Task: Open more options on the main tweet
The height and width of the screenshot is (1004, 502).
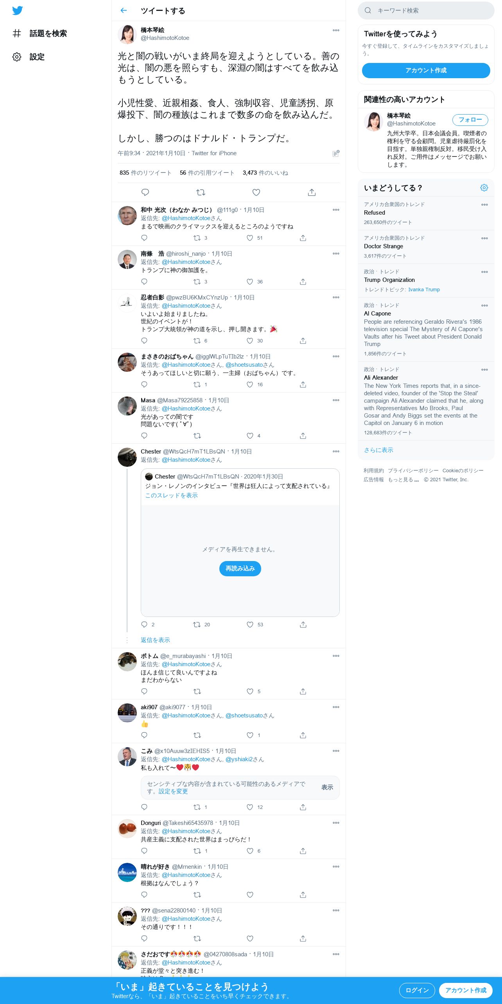Action: (x=336, y=30)
